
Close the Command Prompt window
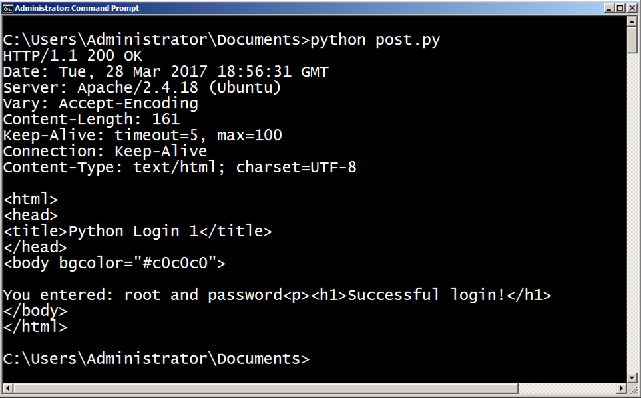click(x=632, y=8)
